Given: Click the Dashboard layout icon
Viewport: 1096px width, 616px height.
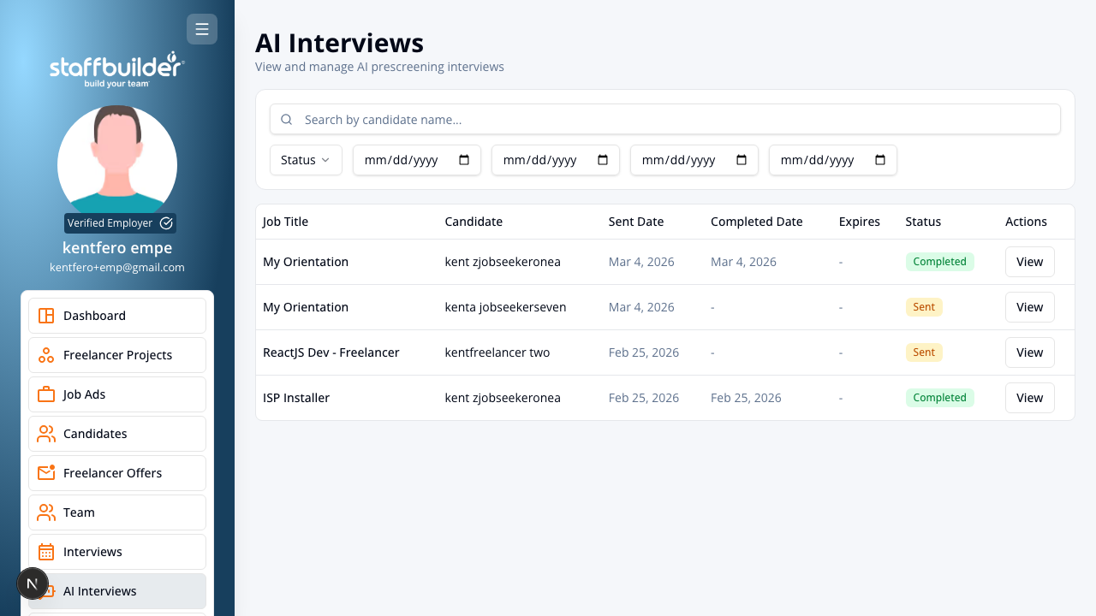Looking at the screenshot, I should pos(46,316).
